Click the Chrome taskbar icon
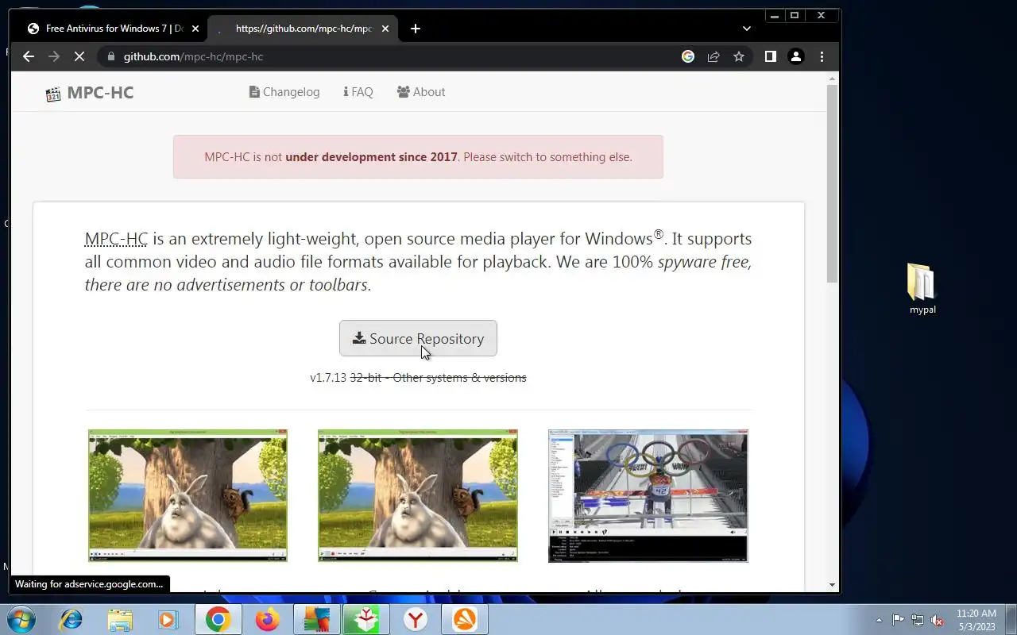 click(x=218, y=619)
